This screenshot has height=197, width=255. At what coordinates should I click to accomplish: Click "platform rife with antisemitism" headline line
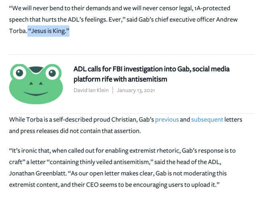[x=120, y=79]
